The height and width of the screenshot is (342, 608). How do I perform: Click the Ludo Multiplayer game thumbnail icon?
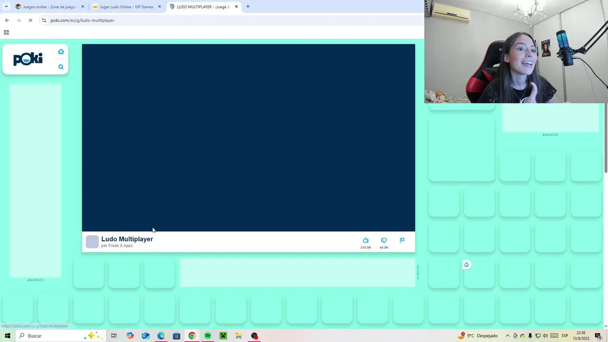coord(92,242)
